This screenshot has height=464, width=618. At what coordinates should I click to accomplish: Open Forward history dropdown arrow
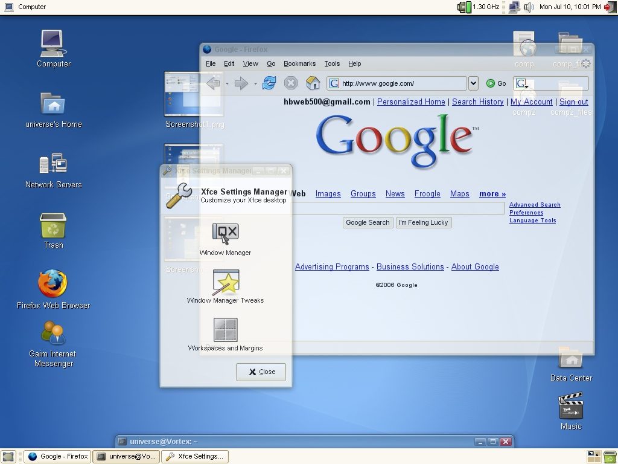coord(255,83)
